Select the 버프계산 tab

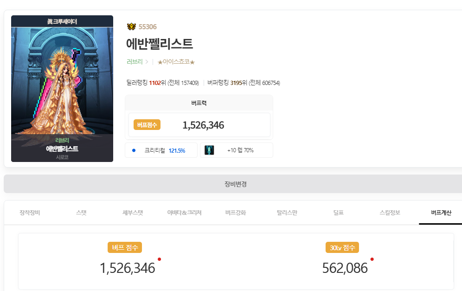(x=441, y=213)
